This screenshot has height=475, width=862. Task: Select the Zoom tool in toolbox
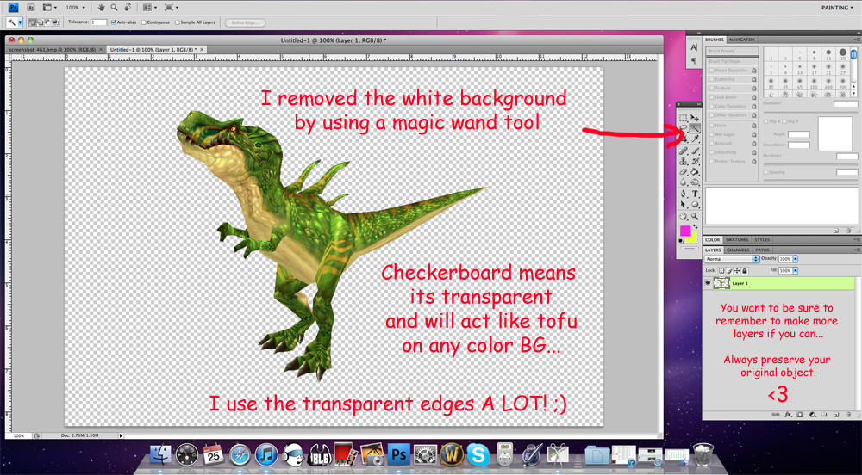(x=695, y=217)
